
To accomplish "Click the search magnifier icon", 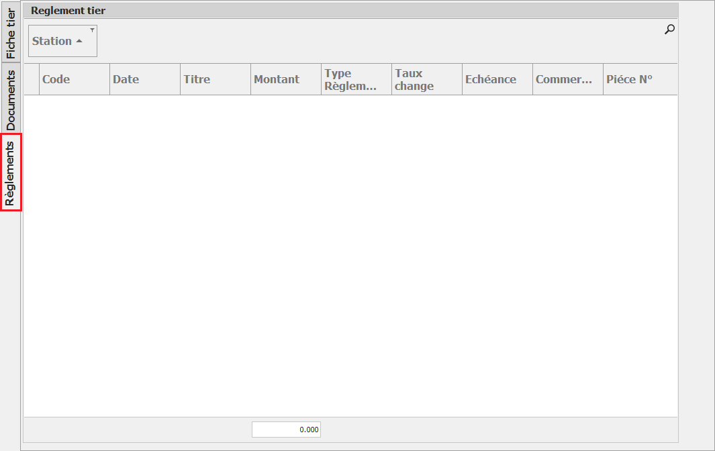I will pos(669,30).
